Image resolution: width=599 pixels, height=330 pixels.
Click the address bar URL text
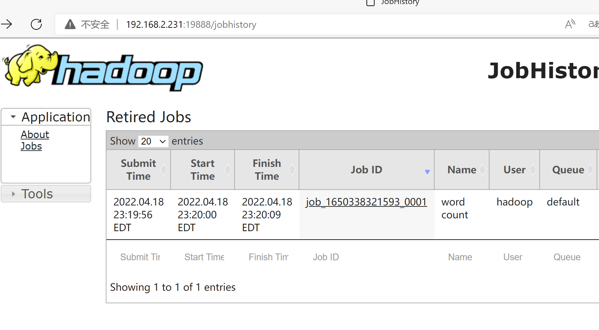(x=191, y=25)
